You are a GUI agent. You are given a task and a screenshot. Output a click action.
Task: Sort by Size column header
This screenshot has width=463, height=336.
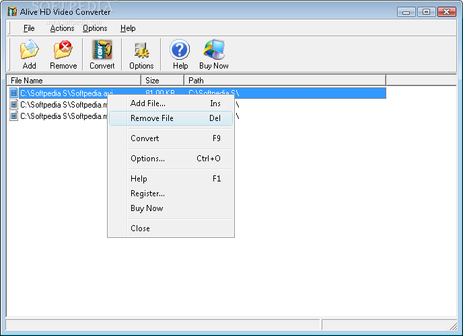[162, 81]
